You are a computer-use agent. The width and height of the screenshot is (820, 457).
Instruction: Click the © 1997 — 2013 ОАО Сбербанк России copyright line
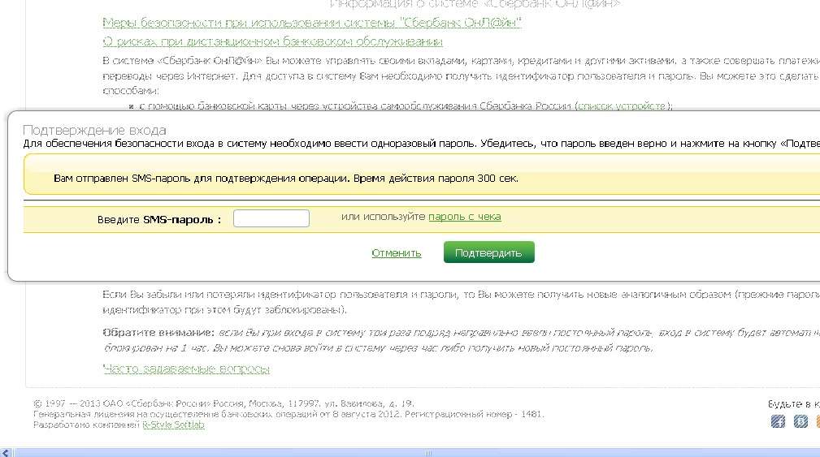223,403
